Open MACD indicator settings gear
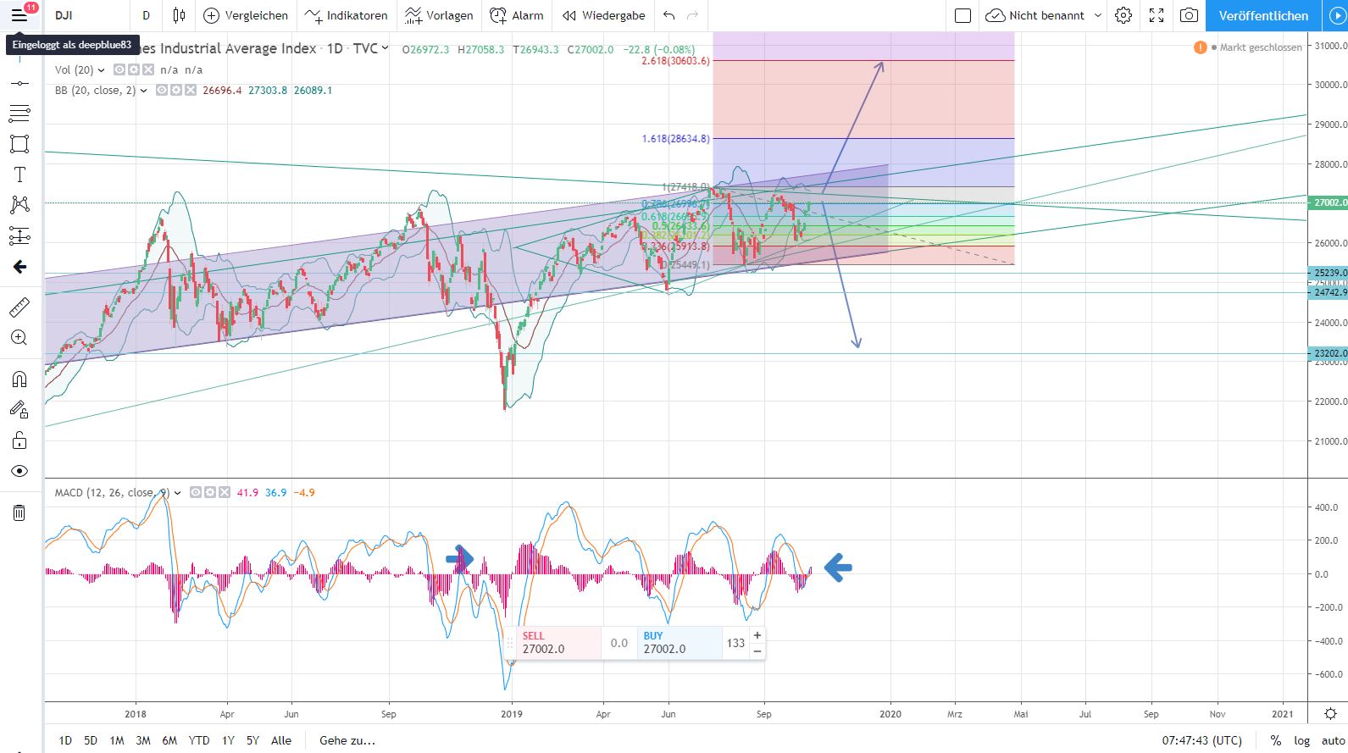 [210, 492]
